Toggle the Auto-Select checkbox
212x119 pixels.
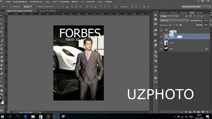pos(10,7)
